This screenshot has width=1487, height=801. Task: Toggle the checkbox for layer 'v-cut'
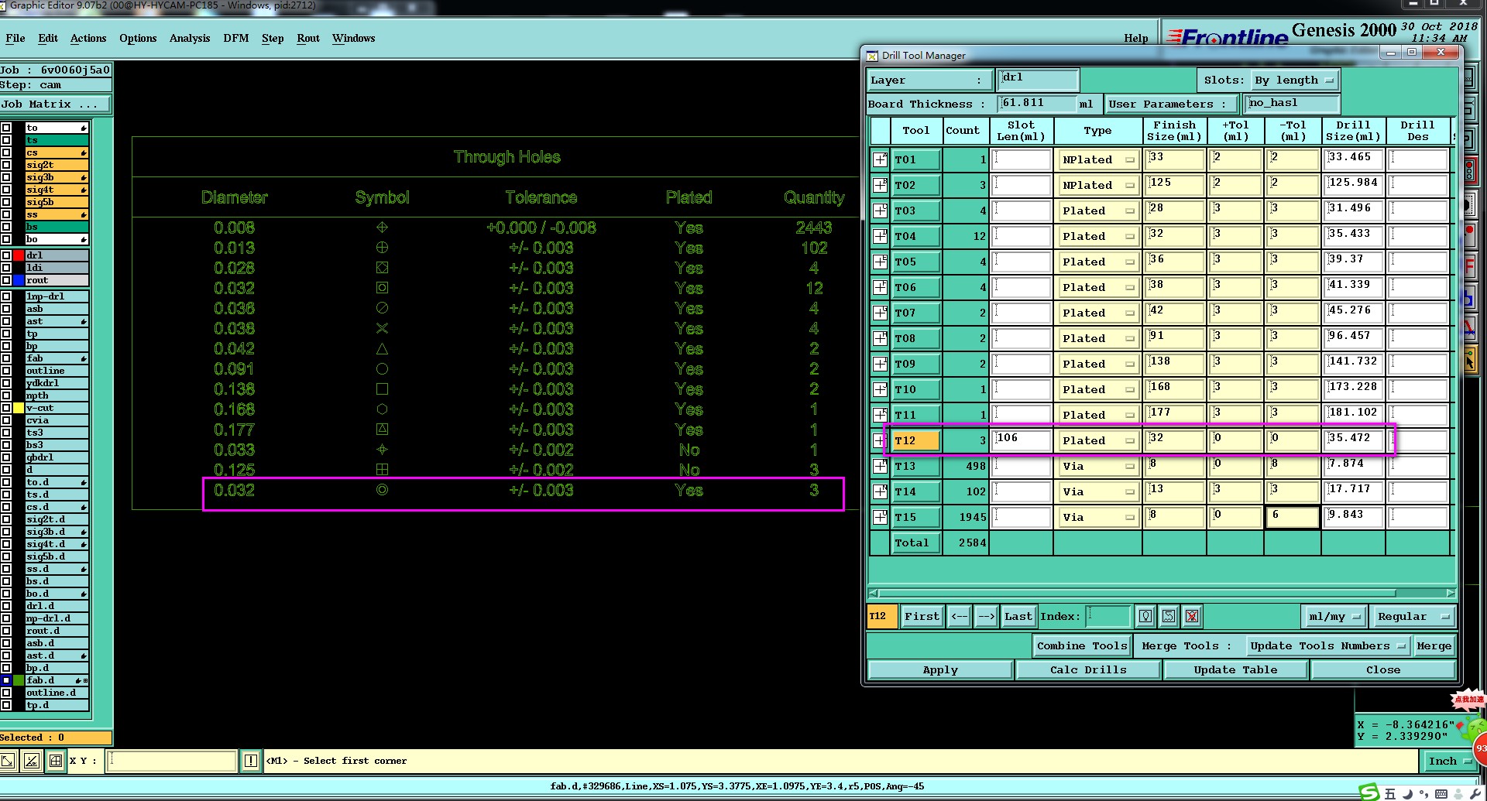[6, 408]
